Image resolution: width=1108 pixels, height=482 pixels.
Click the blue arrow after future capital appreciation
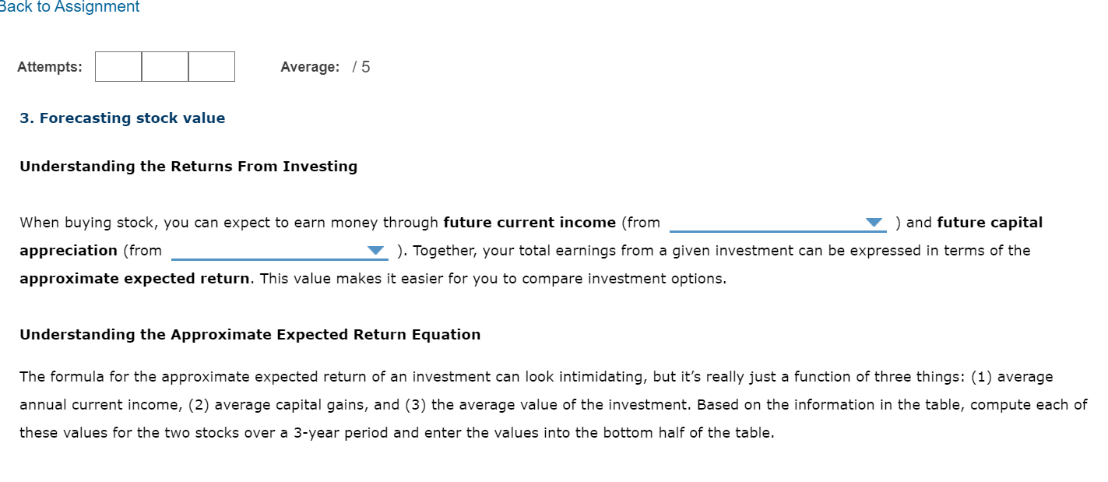point(377,251)
